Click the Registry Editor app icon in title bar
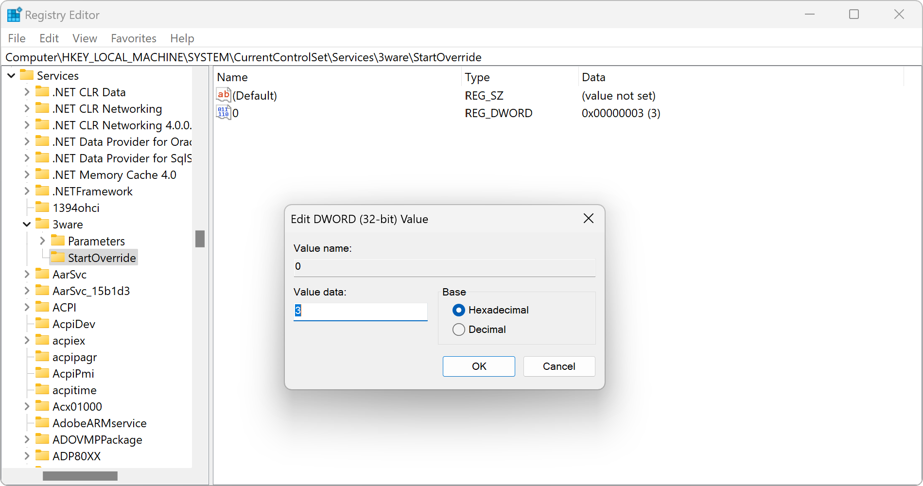 [14, 15]
